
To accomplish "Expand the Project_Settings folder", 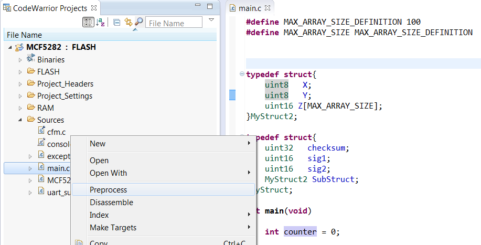I will [20, 97].
